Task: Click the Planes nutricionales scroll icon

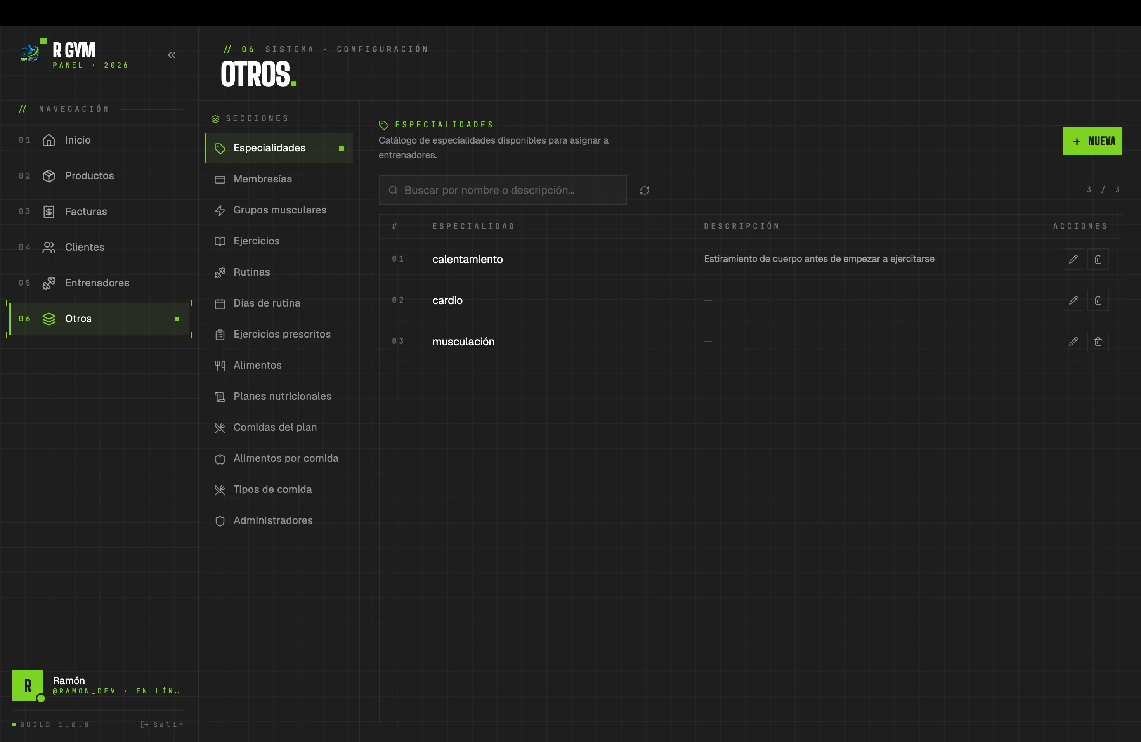Action: coord(220,397)
